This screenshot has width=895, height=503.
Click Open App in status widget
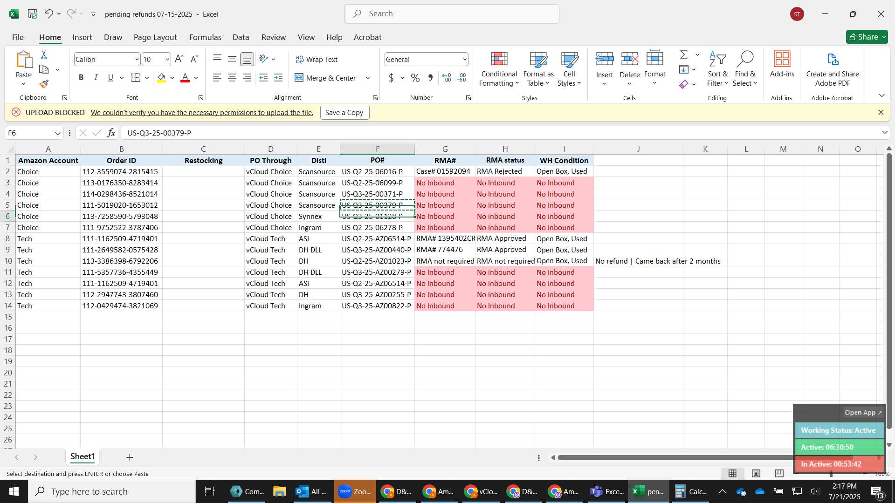click(863, 413)
